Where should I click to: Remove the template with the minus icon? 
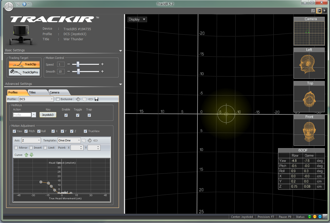[95, 140]
